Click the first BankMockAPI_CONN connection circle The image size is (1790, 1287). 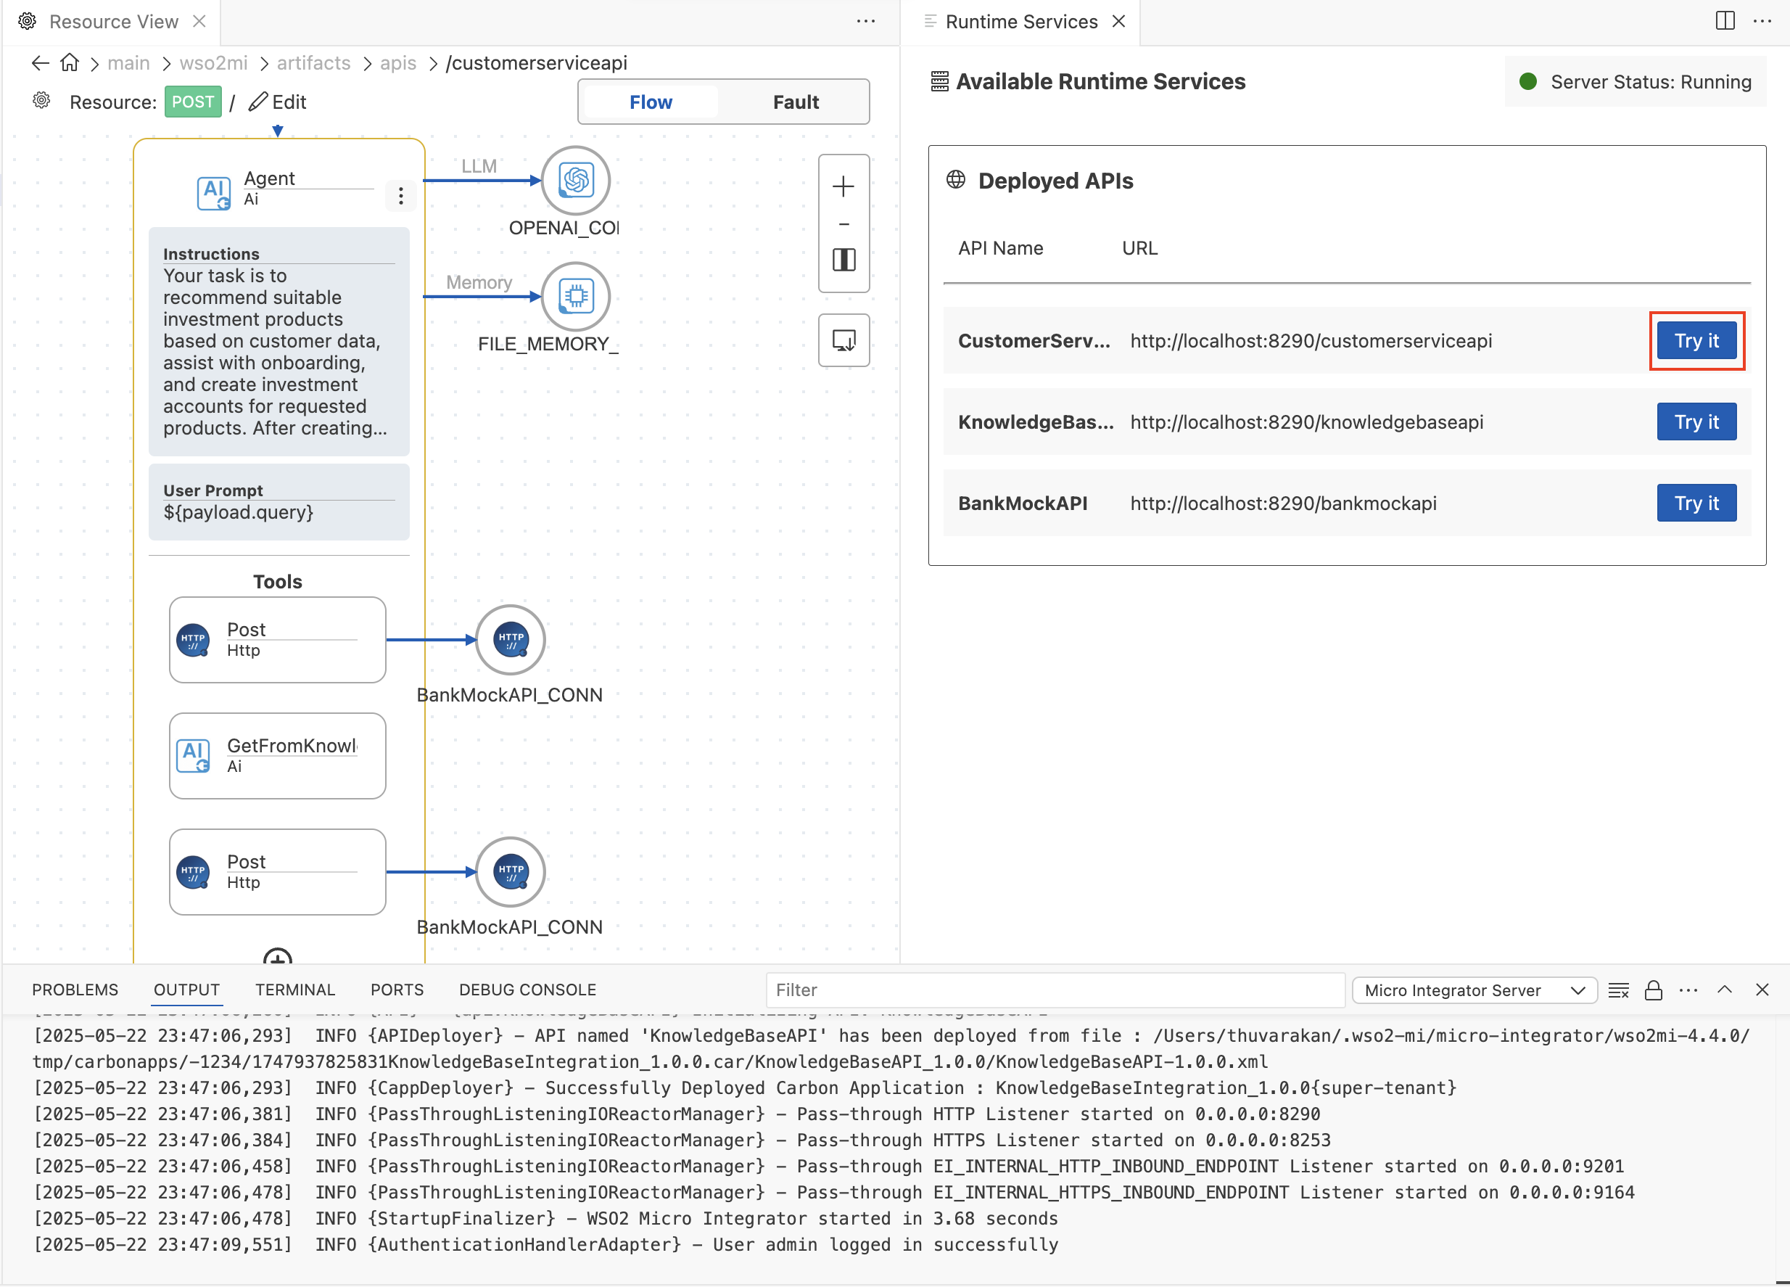pos(511,638)
